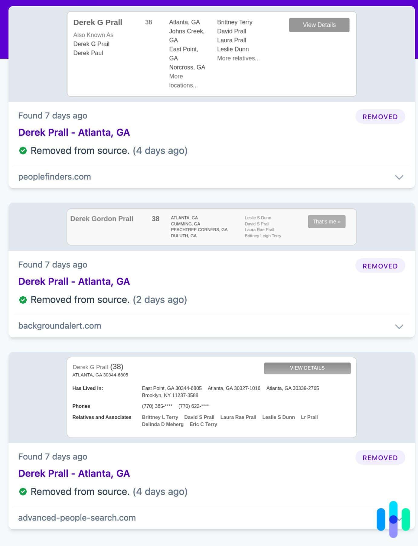The width and height of the screenshot is (418, 546).
Task: Click REMOVED badge on the backgroundalert record
Action: click(380, 266)
